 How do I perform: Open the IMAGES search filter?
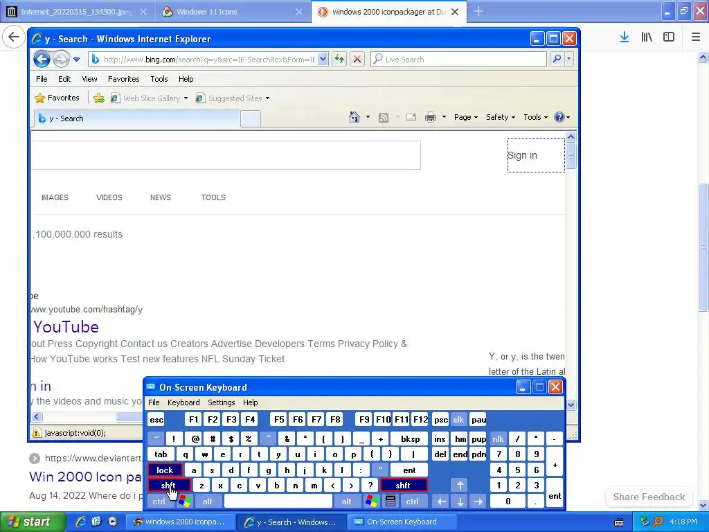[55, 197]
